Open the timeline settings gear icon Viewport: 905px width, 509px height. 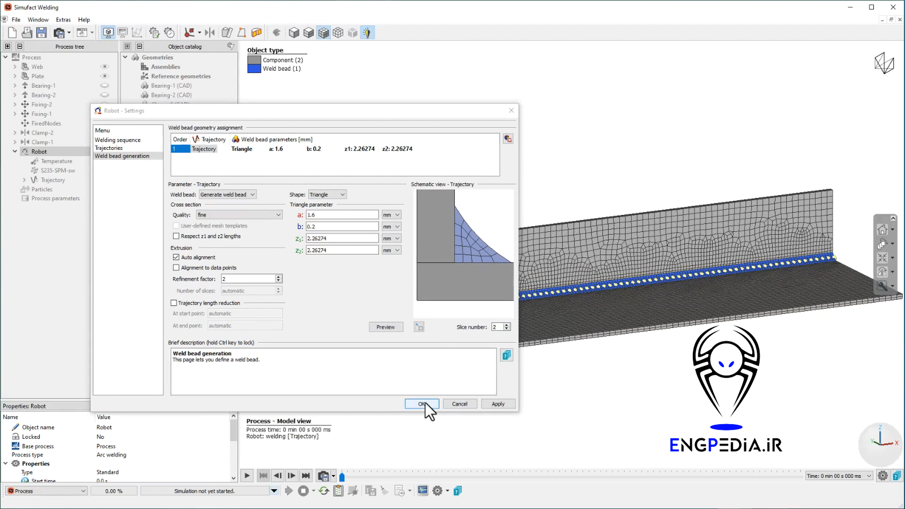(883, 476)
